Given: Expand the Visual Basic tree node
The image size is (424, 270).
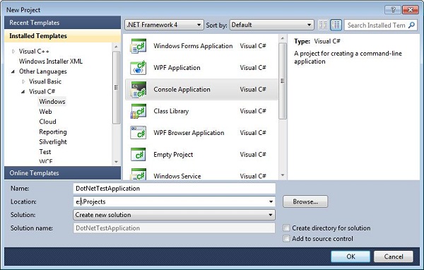Looking at the screenshot, I should 23,81.
